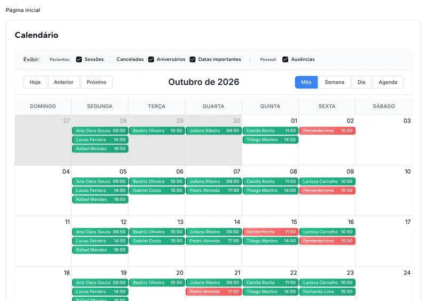Select day 27 date number
This screenshot has width=427, height=301.
[x=66, y=121]
